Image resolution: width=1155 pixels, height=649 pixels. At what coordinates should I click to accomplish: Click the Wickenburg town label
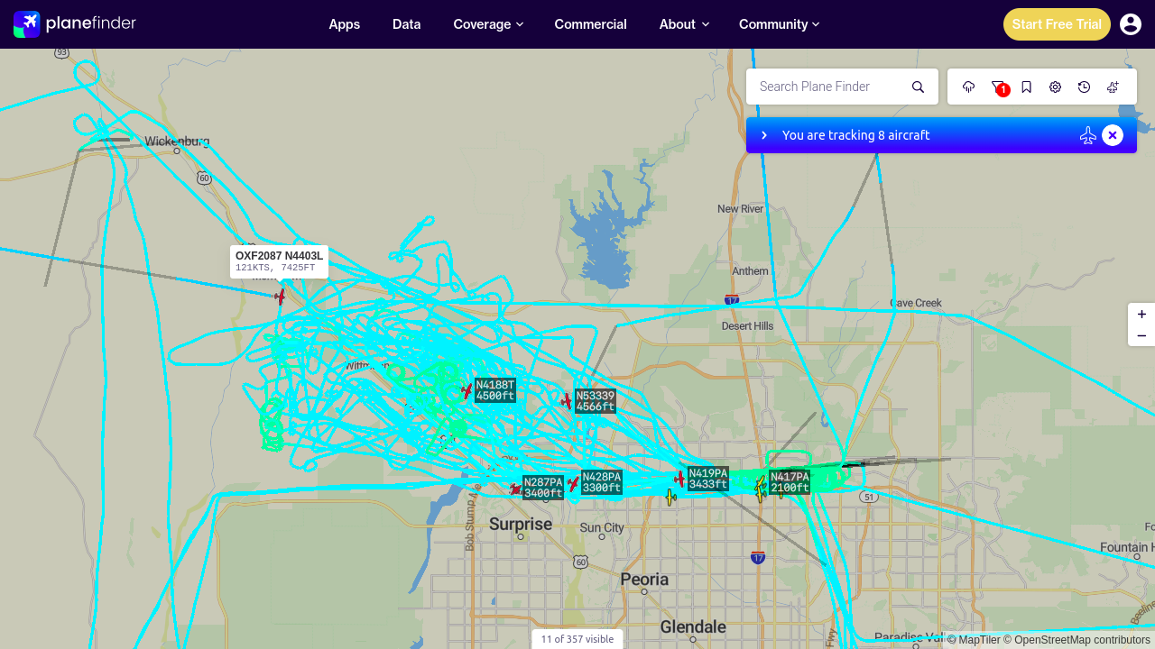178,142
